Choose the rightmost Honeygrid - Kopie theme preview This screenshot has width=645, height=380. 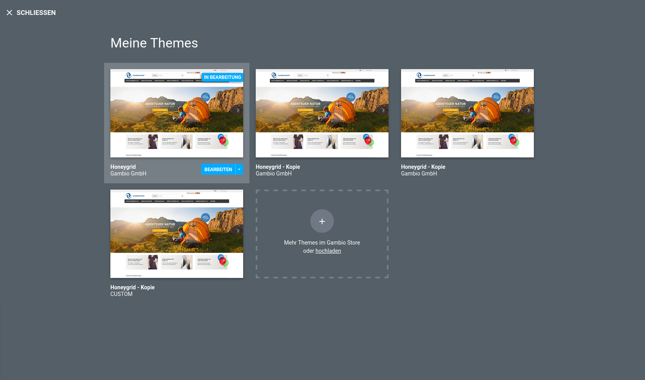(x=467, y=113)
